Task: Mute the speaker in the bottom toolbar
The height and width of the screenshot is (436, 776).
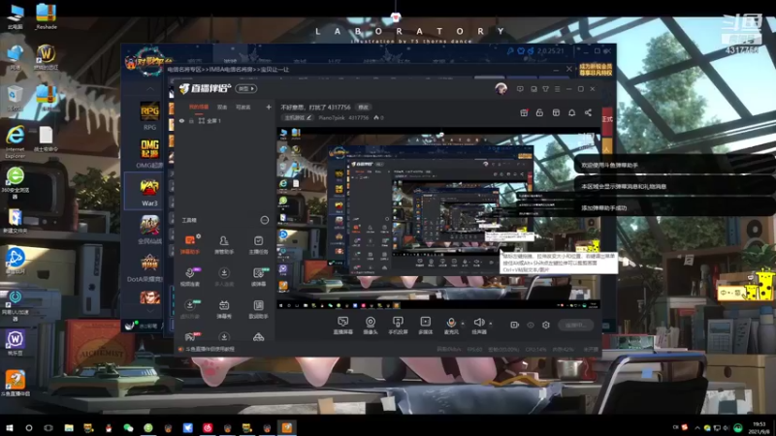Action: tap(478, 326)
